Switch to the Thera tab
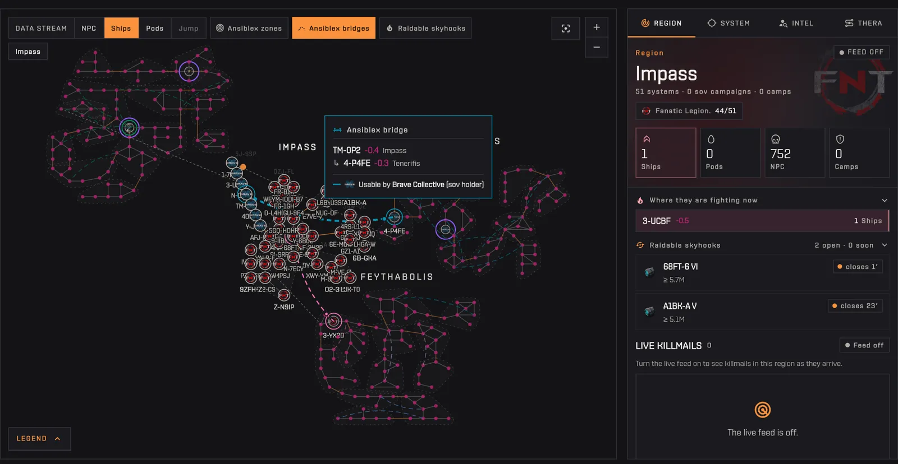The image size is (898, 464). 863,23
